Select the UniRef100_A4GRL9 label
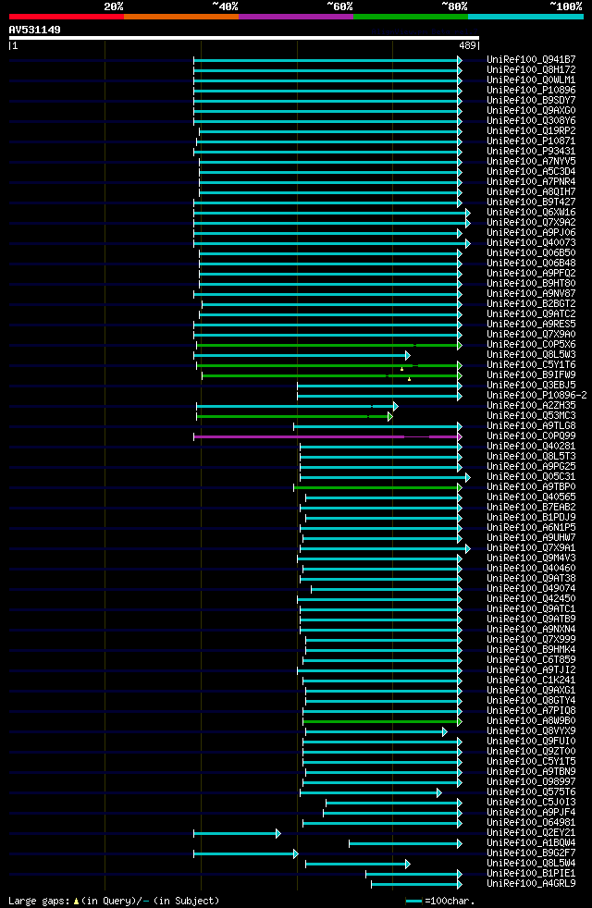Viewport: 592px width, 908px height. point(531,883)
